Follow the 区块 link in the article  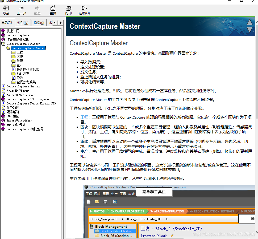(x=84, y=127)
